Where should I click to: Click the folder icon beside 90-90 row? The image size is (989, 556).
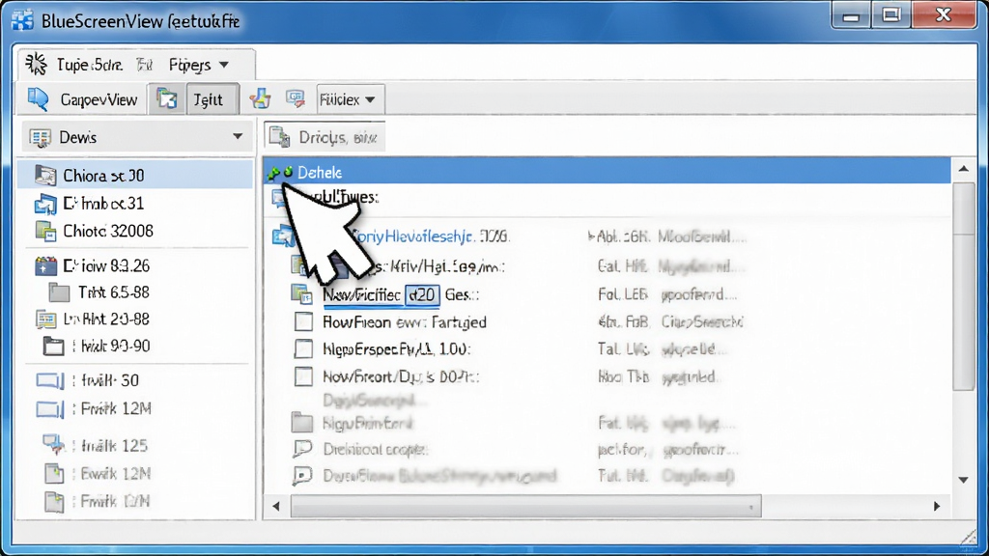54,347
